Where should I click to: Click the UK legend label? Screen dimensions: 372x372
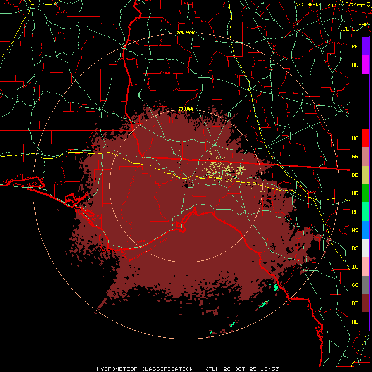[355, 65]
